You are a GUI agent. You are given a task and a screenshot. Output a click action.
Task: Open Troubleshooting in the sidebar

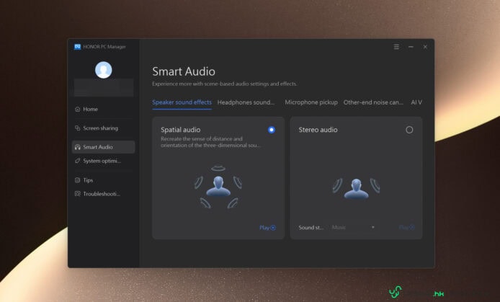point(103,194)
